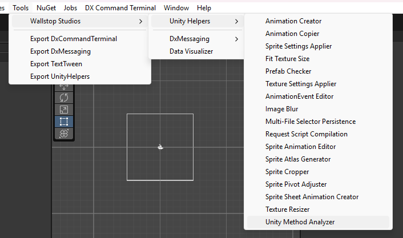Open Image Blur tool
Screen dimensions: 403x238
tap(281, 109)
